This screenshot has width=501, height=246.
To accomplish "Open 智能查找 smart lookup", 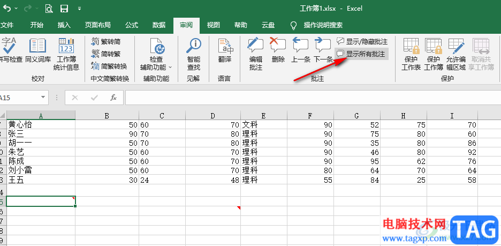I will coord(193,54).
